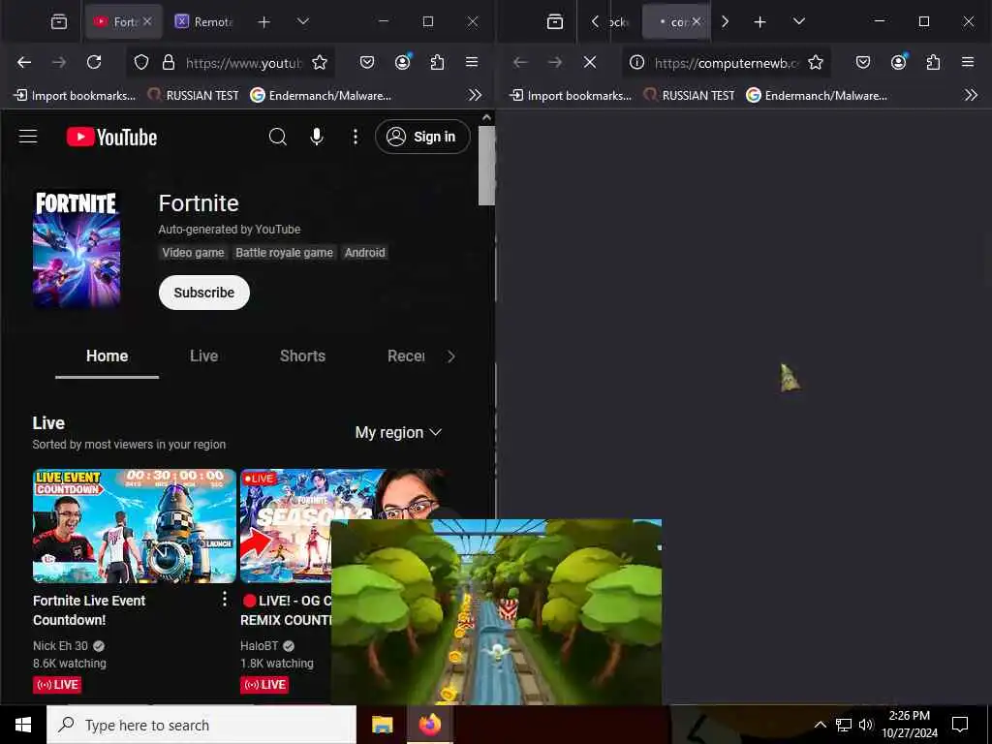The image size is (992, 744).
Task: Stop loading the computernewb page
Action: pos(590,62)
